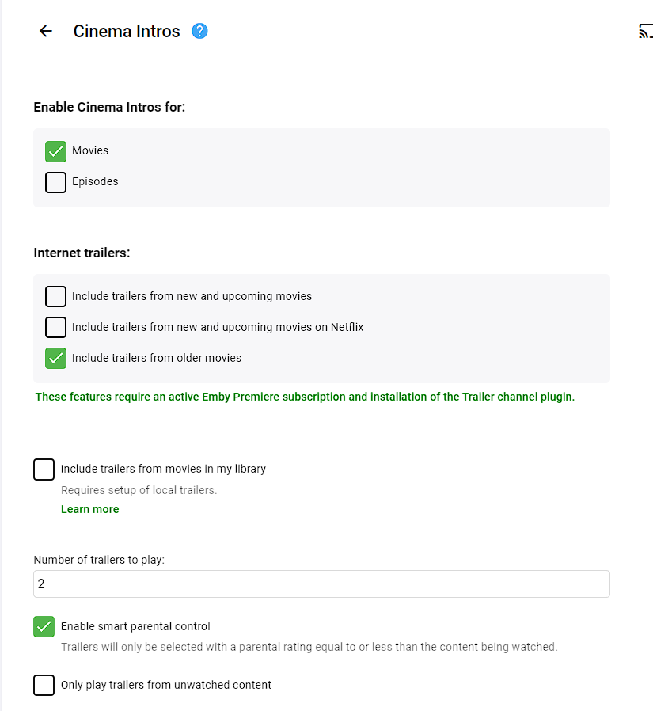Open the blue help question mark icon
Image resolution: width=653 pixels, height=711 pixels.
pos(199,32)
